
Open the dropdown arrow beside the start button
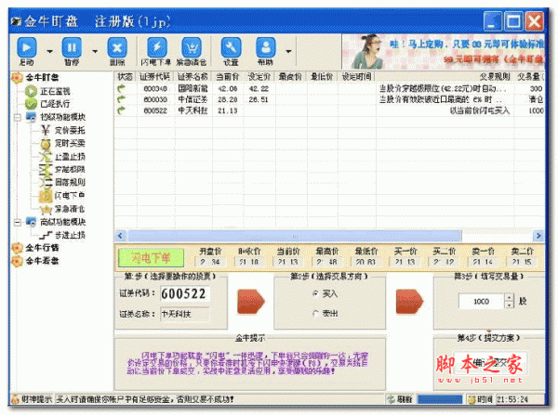tap(49, 51)
